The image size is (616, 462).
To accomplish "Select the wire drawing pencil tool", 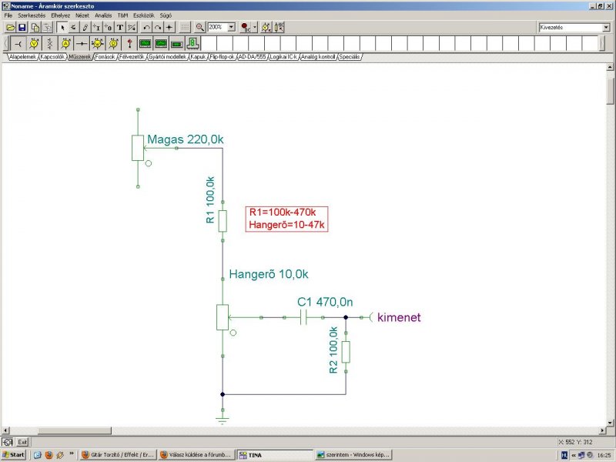I will click(85, 27).
